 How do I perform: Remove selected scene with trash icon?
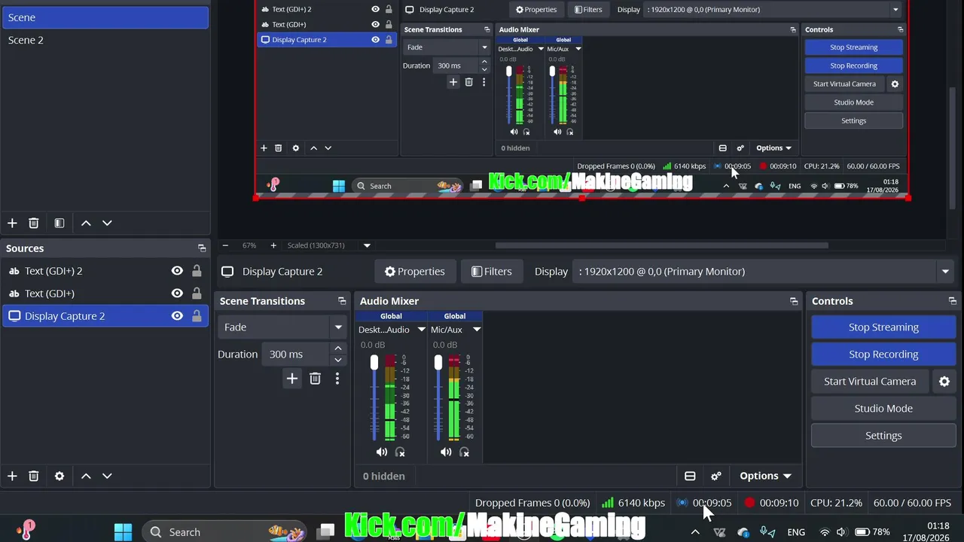(33, 223)
